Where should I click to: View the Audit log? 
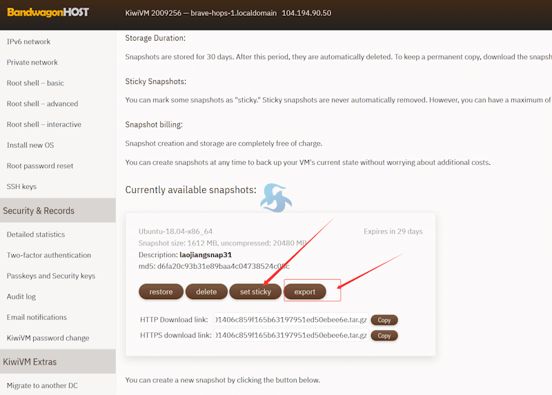[x=21, y=296]
